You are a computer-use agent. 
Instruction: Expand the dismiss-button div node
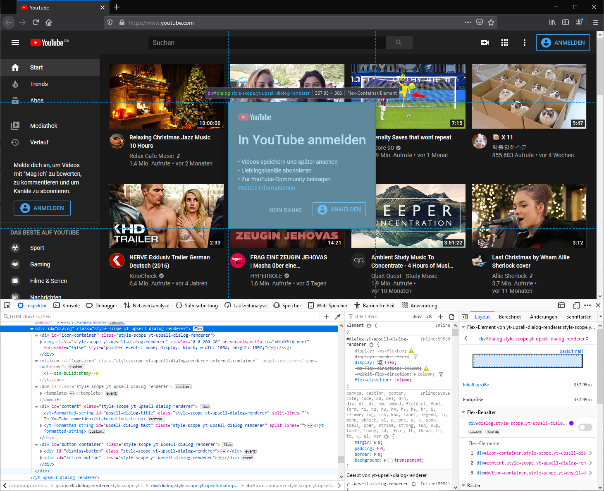click(x=41, y=451)
